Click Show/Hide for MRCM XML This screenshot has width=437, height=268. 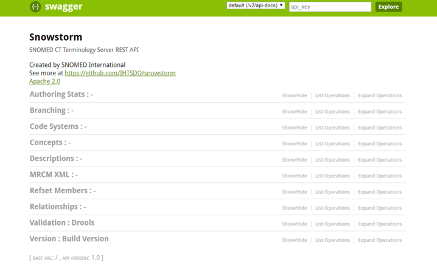pos(295,176)
